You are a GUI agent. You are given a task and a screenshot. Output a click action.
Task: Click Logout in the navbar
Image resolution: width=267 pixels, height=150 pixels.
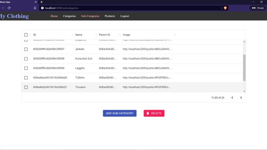point(125,16)
